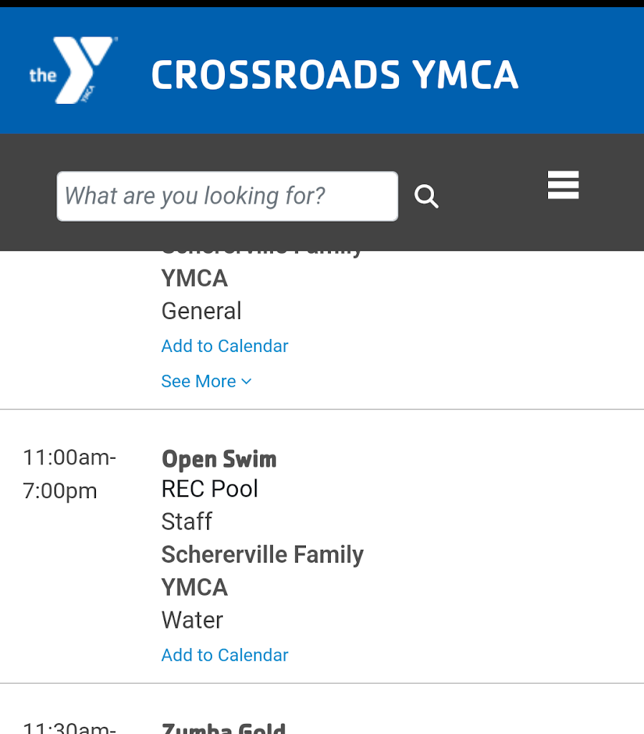The image size is (644, 734).
Task: Open the Zumba Gold class title
Action: click(224, 728)
